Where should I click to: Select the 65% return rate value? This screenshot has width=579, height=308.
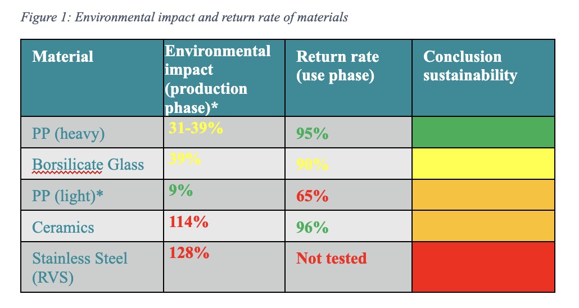click(313, 196)
